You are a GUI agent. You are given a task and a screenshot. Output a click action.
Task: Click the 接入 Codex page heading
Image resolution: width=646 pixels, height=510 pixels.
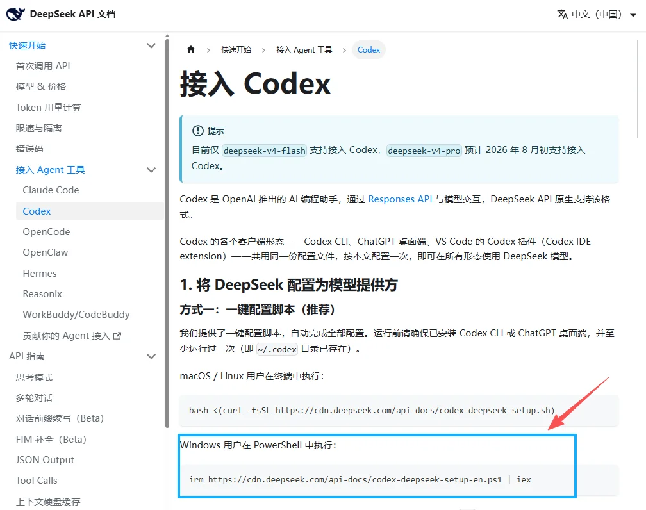tap(255, 84)
